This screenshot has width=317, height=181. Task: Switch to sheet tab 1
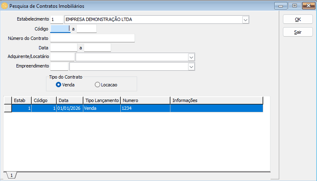coord(11,176)
